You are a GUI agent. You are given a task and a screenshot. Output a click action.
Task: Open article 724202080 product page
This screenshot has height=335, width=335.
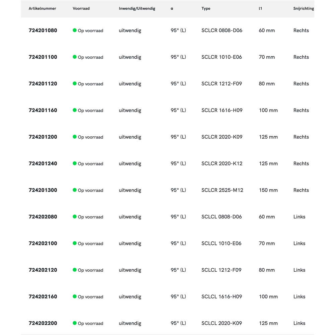pyautogui.click(x=43, y=217)
